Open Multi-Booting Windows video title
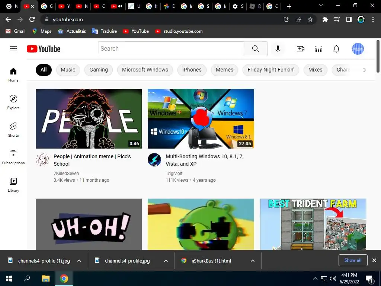381x286 pixels. (x=205, y=160)
